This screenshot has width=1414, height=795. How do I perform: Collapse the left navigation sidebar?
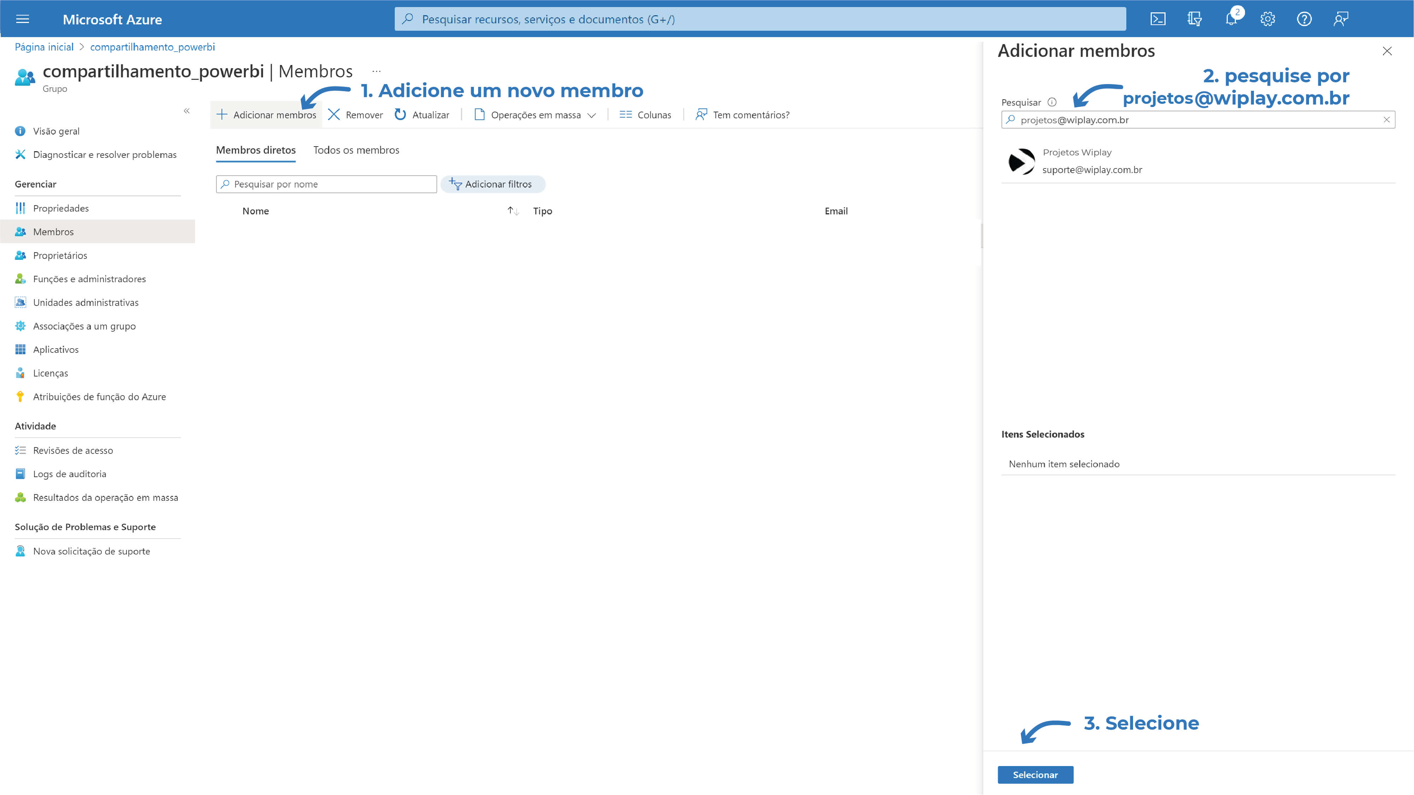click(187, 111)
